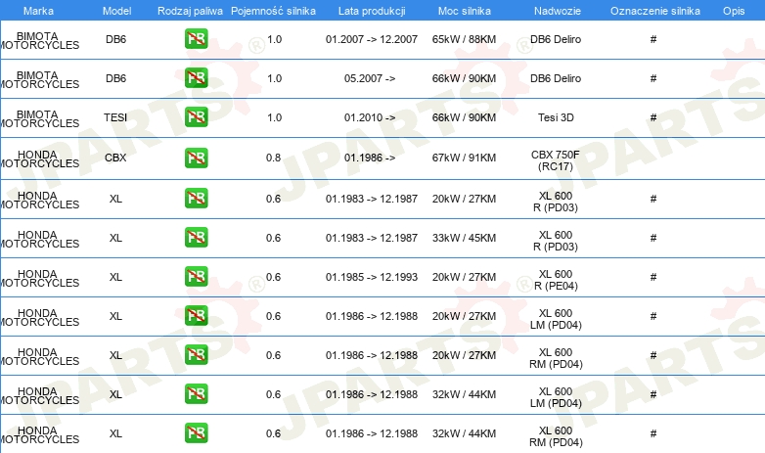Click the 67kW / 91KM power cell
Screen dimensions: 765x453
[464, 158]
